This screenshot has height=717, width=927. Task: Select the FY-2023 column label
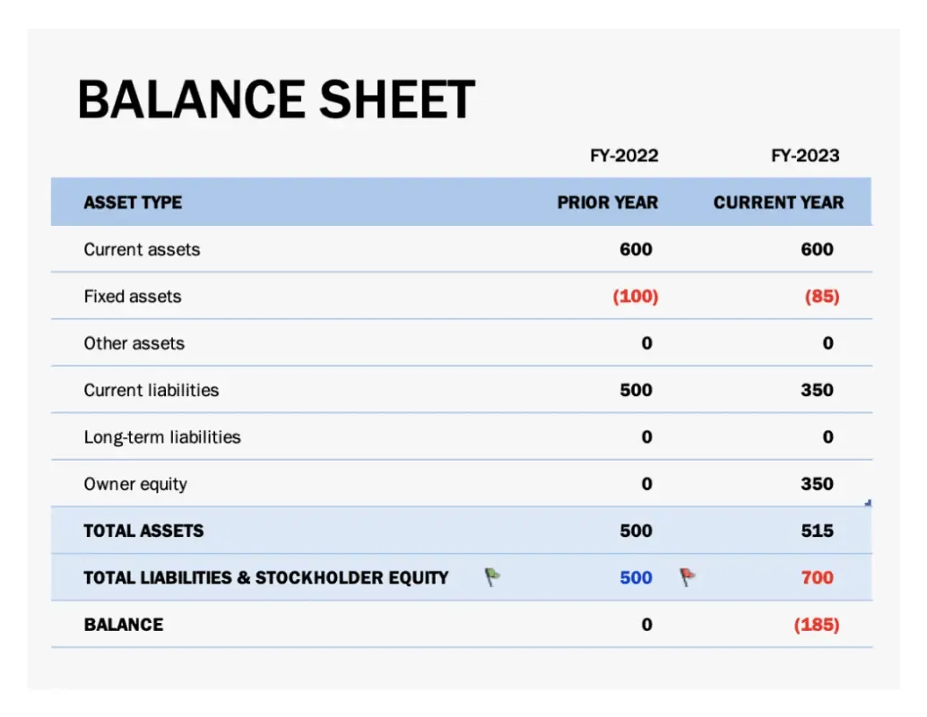805,155
